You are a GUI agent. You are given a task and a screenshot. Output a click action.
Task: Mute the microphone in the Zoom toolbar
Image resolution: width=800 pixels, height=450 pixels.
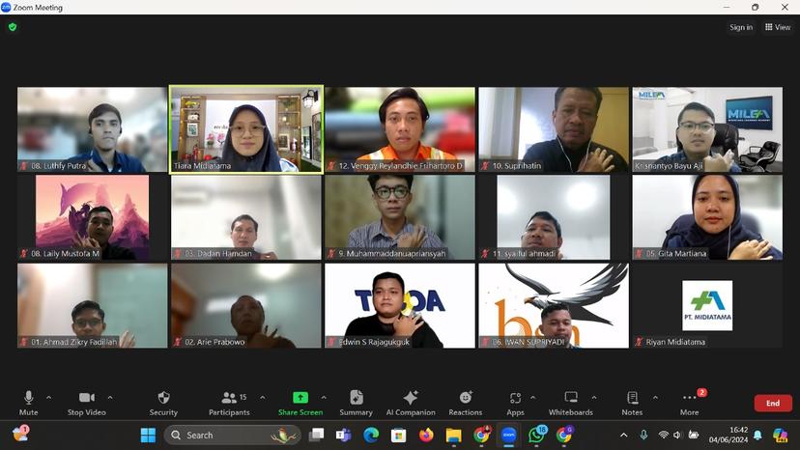click(x=29, y=403)
